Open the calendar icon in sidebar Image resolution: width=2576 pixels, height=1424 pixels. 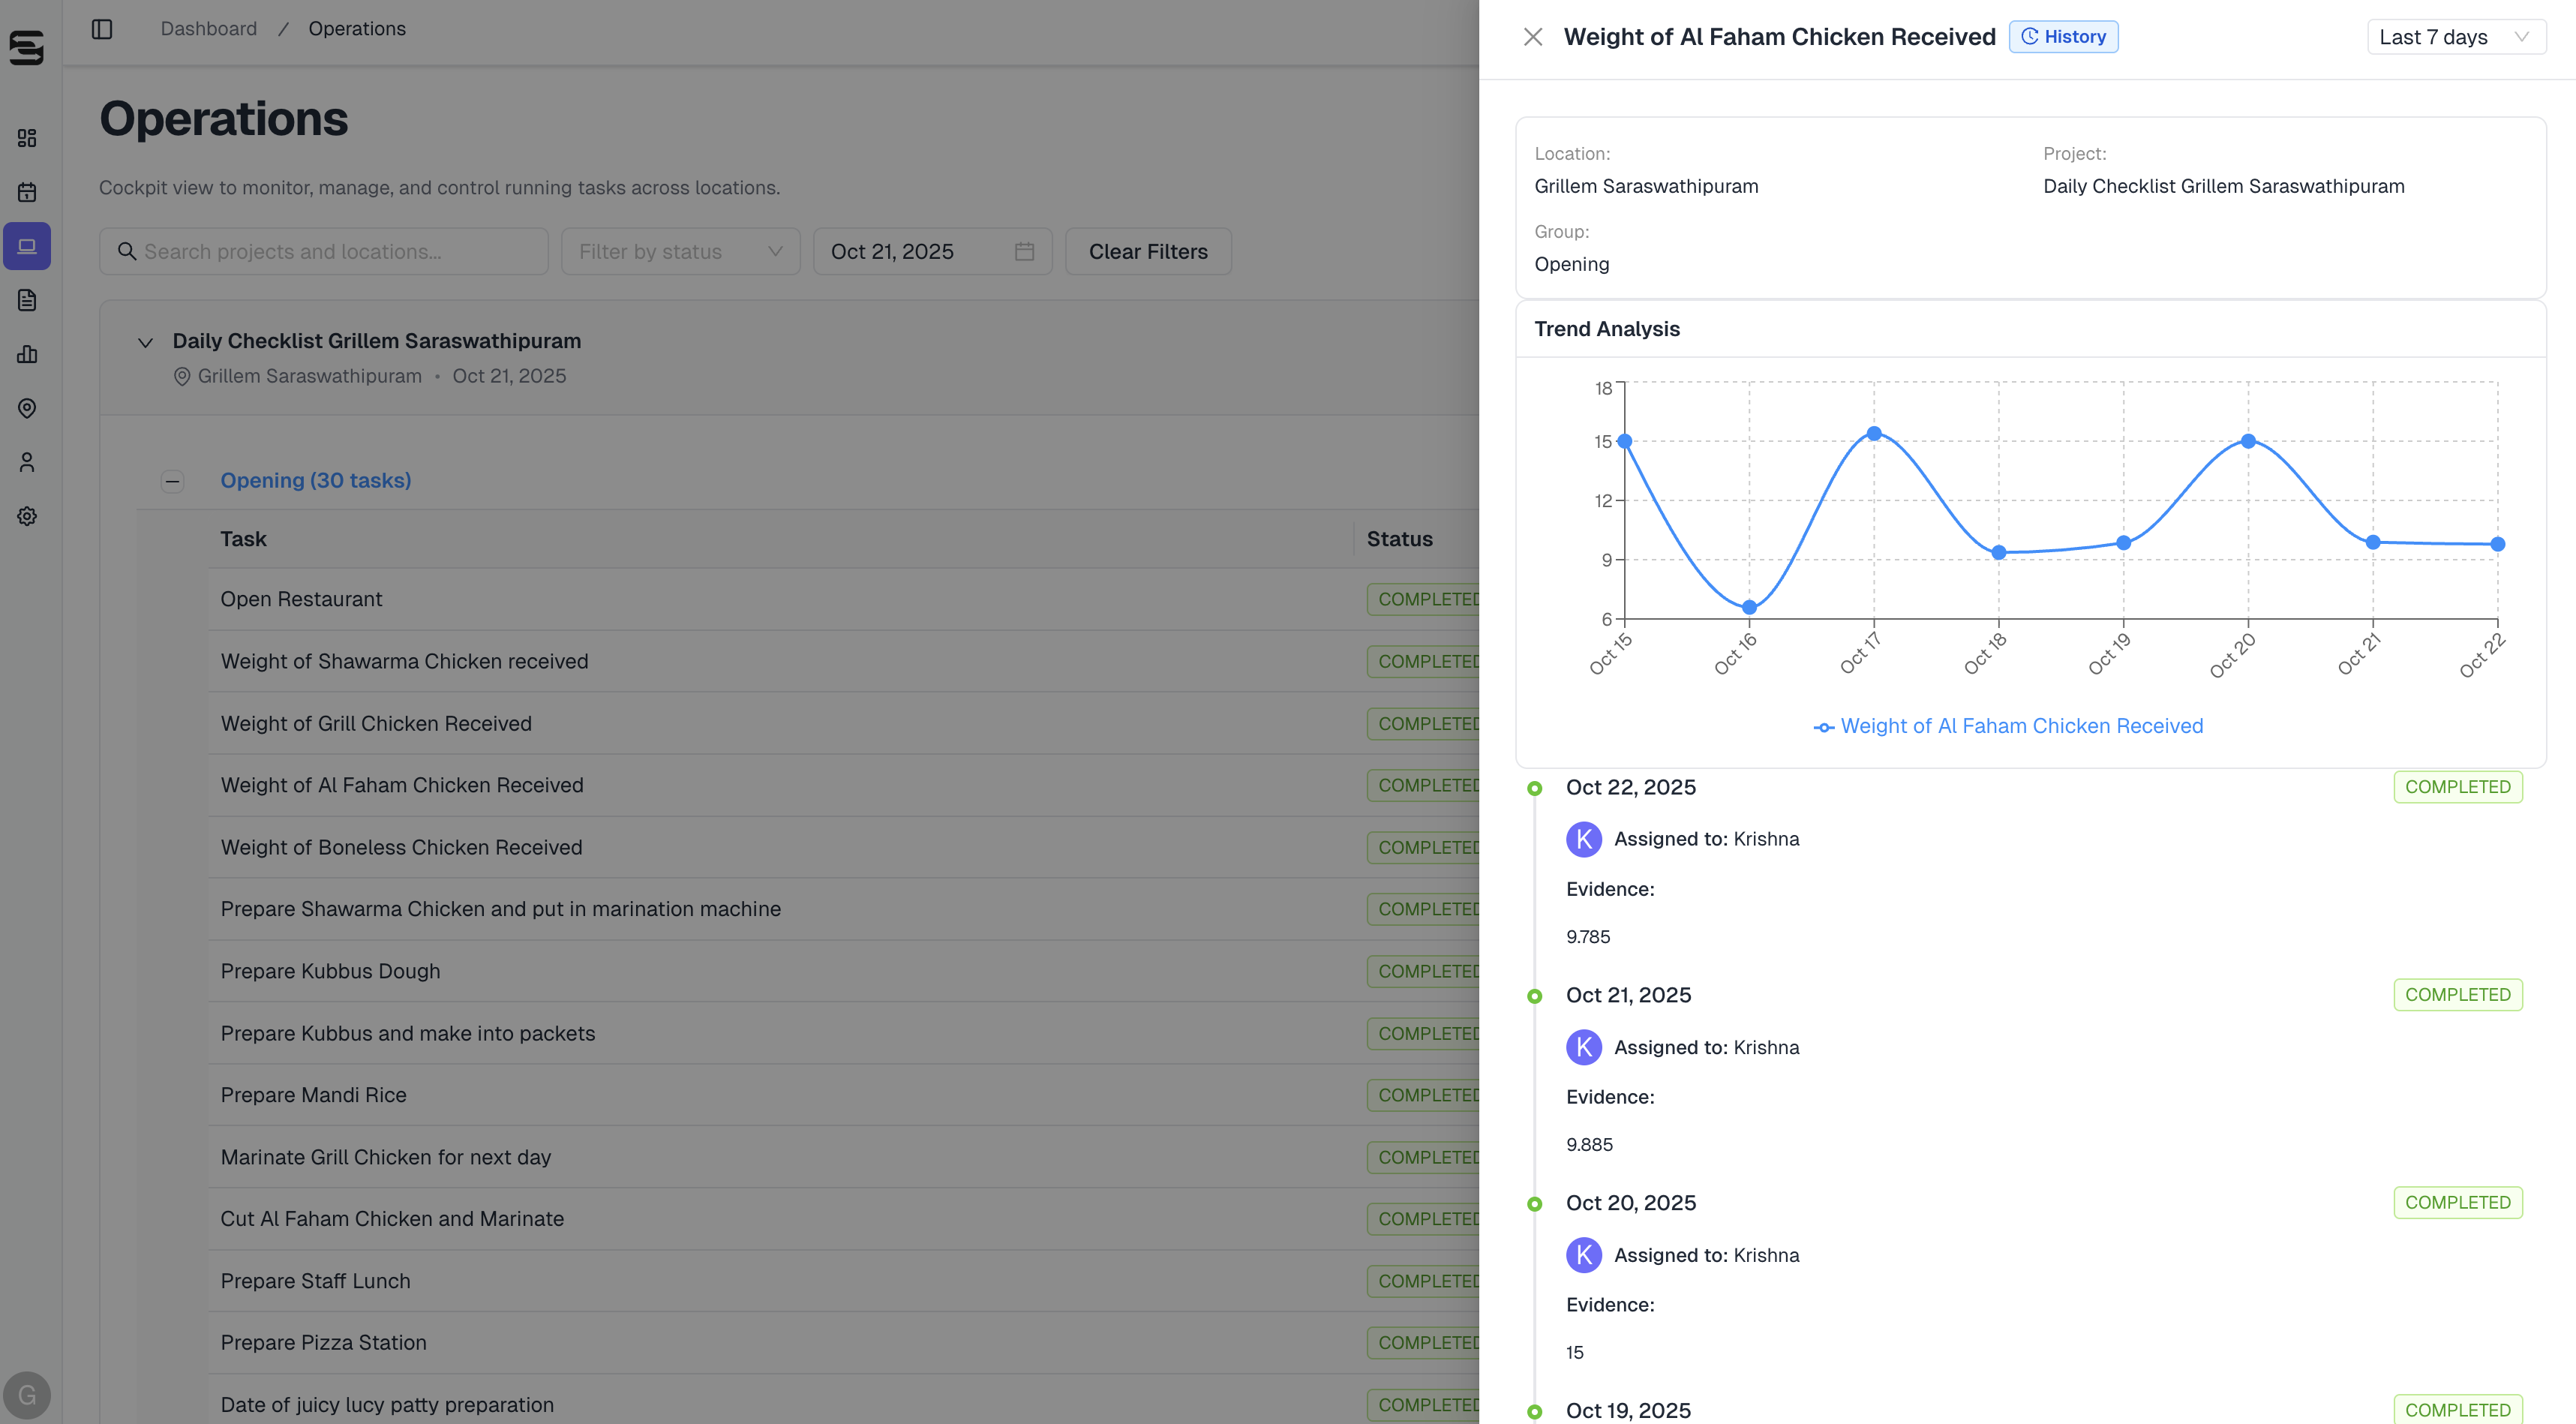[27, 192]
